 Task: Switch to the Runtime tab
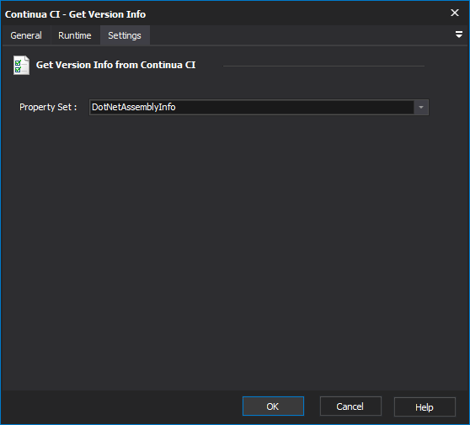(75, 35)
